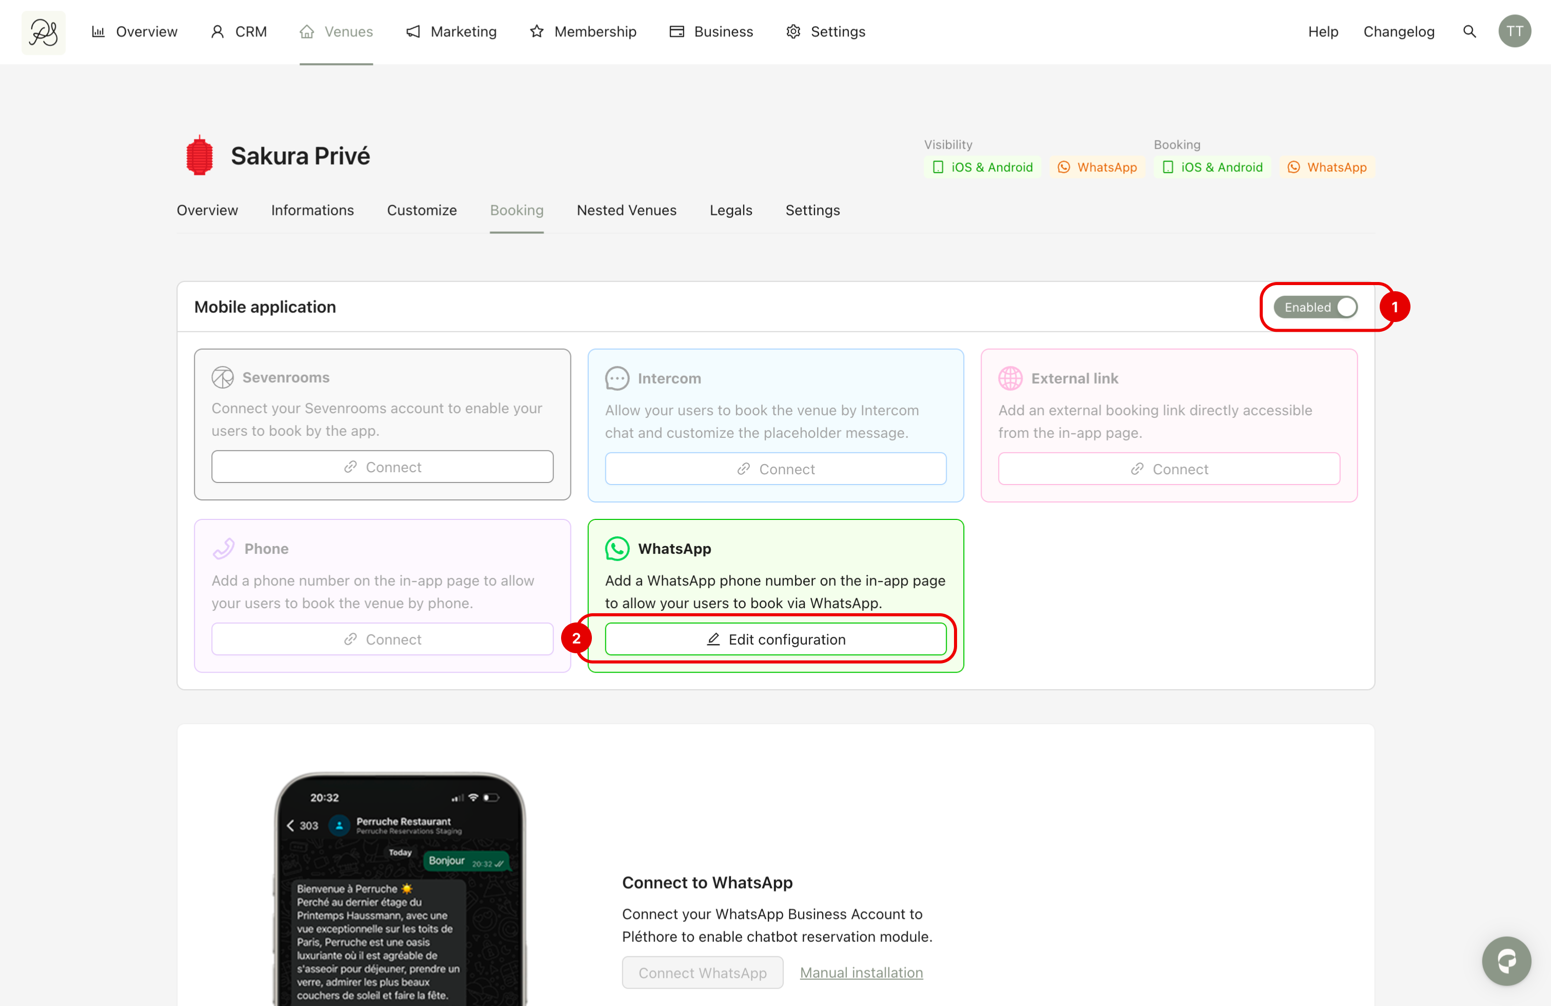
Task: Switch to the Customize tab
Action: [422, 210]
